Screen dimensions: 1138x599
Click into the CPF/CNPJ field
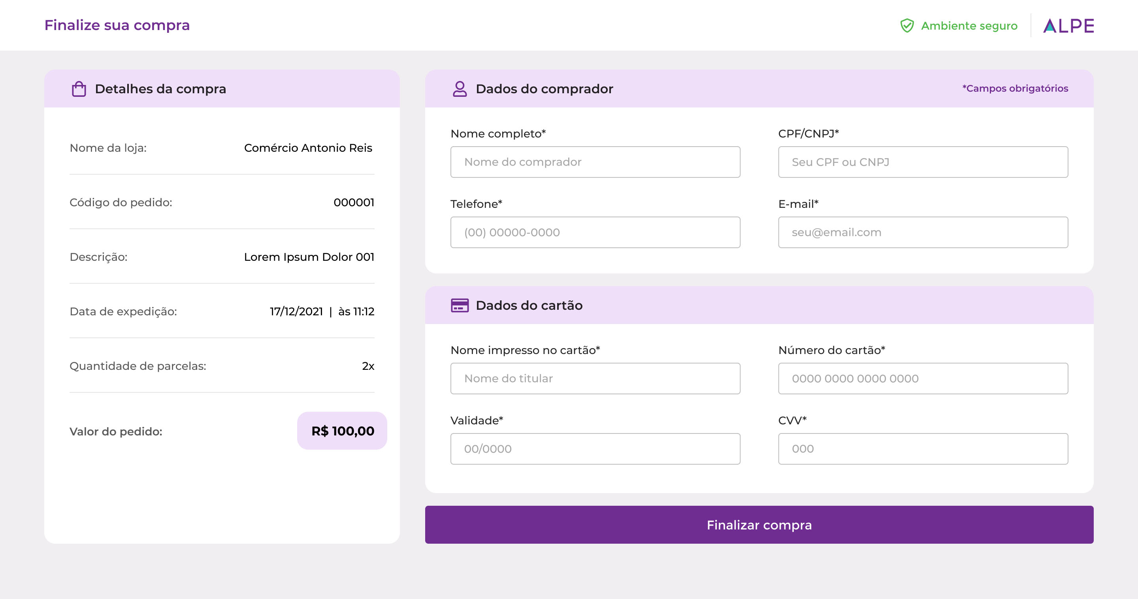[x=923, y=162]
